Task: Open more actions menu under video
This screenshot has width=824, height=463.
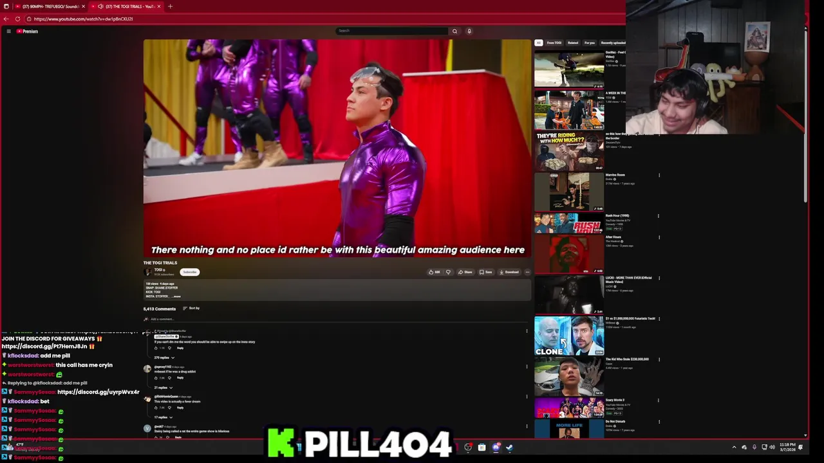Action: click(527, 272)
